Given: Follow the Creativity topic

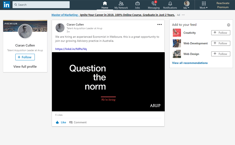Looking at the screenshot, I should point(221,33).
